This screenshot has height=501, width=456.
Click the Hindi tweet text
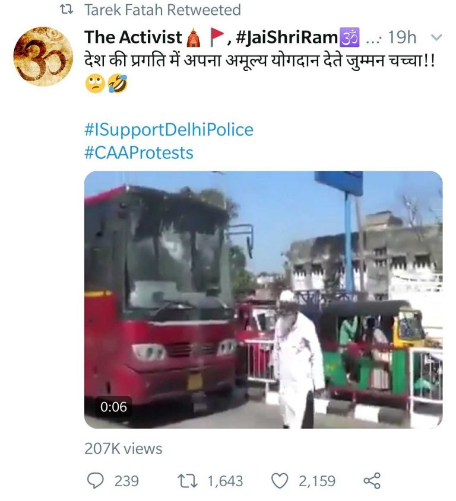tap(260, 61)
